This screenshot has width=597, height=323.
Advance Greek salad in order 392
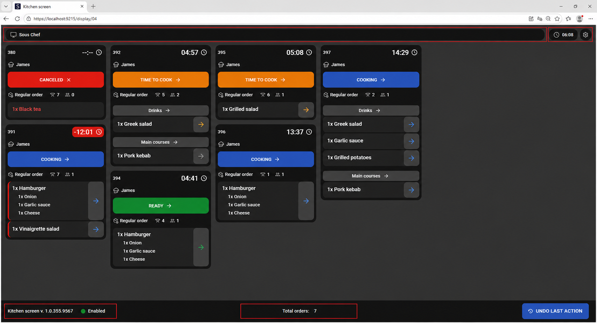[201, 124]
